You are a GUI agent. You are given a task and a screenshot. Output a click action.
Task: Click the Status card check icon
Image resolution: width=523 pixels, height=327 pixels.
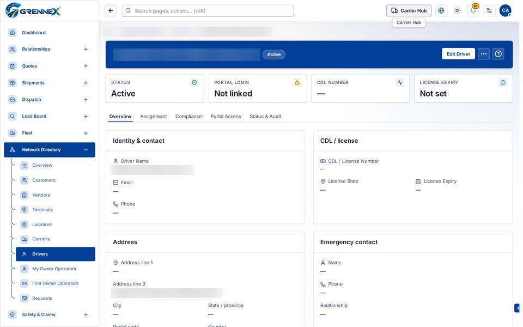click(x=194, y=82)
